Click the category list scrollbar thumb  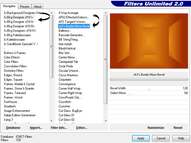(52, 46)
